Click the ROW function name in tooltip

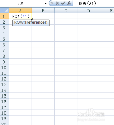click(x=19, y=22)
